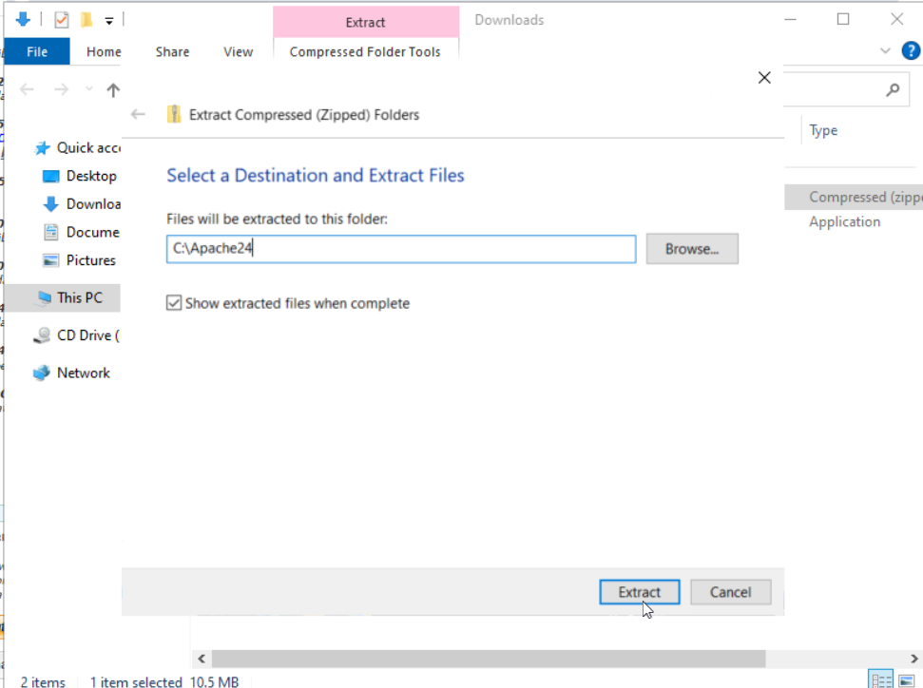The height and width of the screenshot is (688, 923).
Task: Click the Explorer forward navigation arrow
Action: (x=61, y=90)
